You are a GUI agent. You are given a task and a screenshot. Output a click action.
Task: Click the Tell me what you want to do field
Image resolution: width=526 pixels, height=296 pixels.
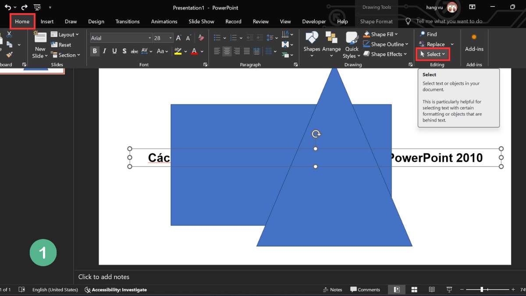[x=449, y=21]
